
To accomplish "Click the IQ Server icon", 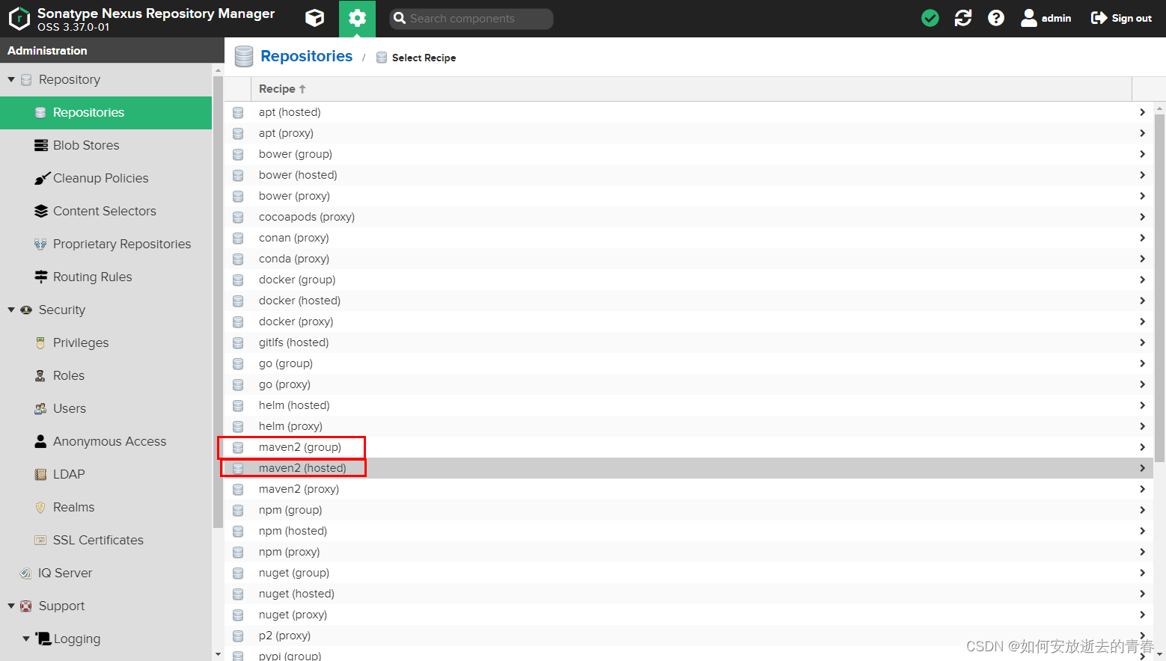I will tap(25, 573).
